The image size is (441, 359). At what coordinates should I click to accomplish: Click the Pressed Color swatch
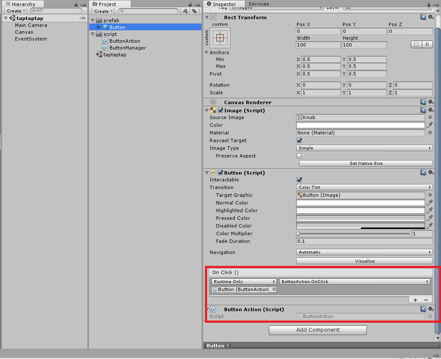[x=360, y=218]
